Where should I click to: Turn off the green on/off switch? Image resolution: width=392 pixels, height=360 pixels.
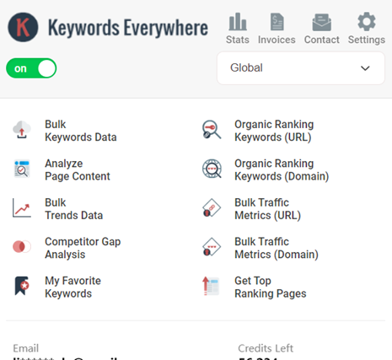pyautogui.click(x=31, y=68)
